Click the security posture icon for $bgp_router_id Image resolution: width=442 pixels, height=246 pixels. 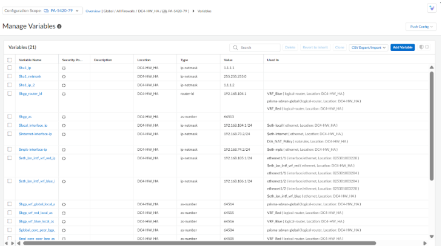coord(64,94)
